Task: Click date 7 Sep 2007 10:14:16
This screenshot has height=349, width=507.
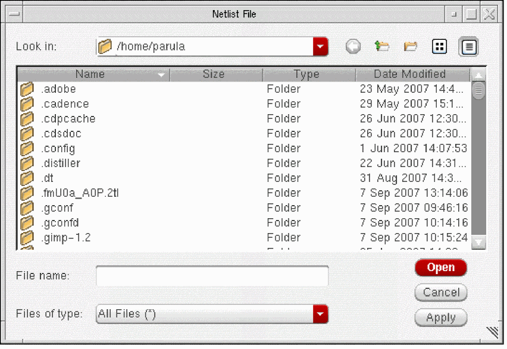Action: (x=414, y=222)
